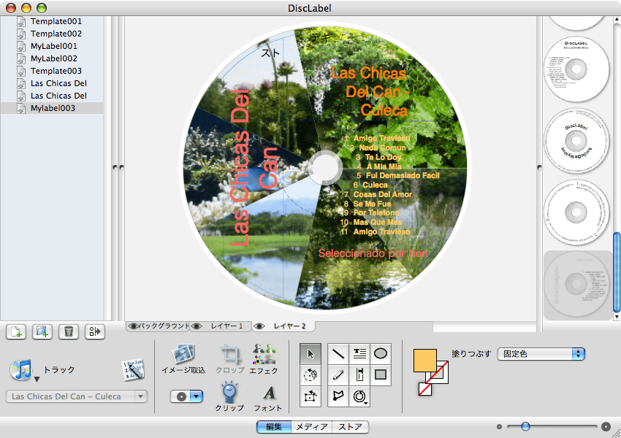Switch to the ストア tab
The width and height of the screenshot is (621, 438).
(x=351, y=427)
